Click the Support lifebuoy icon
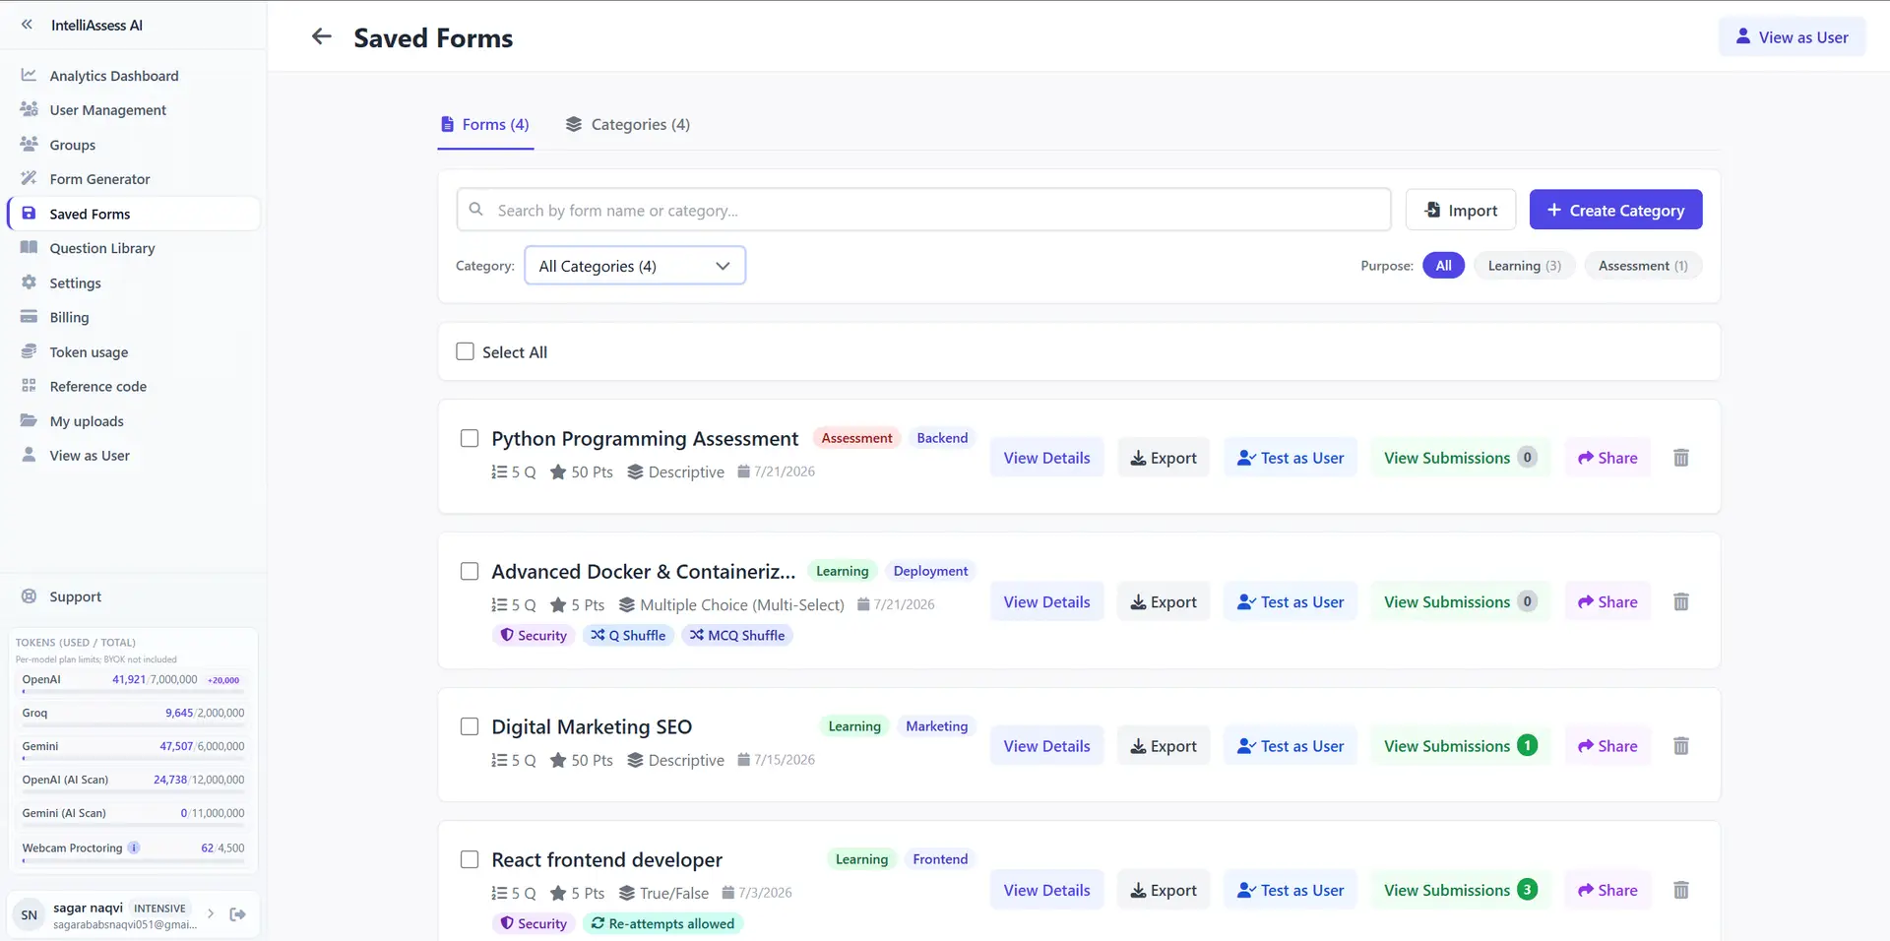This screenshot has height=941, width=1890. (30, 596)
